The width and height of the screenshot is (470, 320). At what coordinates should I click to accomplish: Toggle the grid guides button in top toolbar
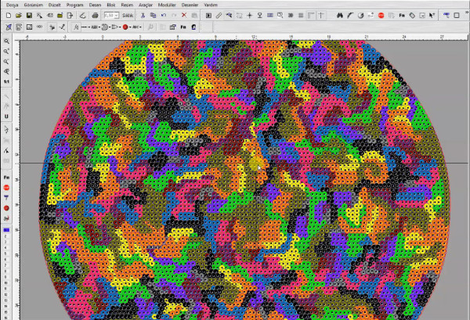click(311, 16)
